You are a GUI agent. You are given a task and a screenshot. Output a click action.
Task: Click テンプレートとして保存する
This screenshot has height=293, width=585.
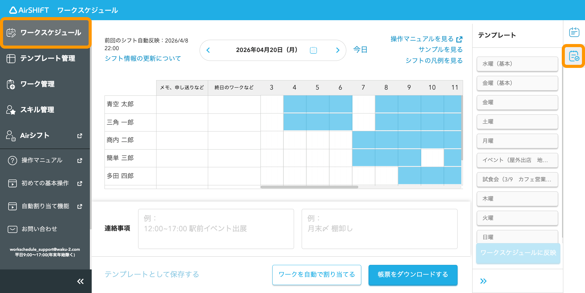point(152,274)
